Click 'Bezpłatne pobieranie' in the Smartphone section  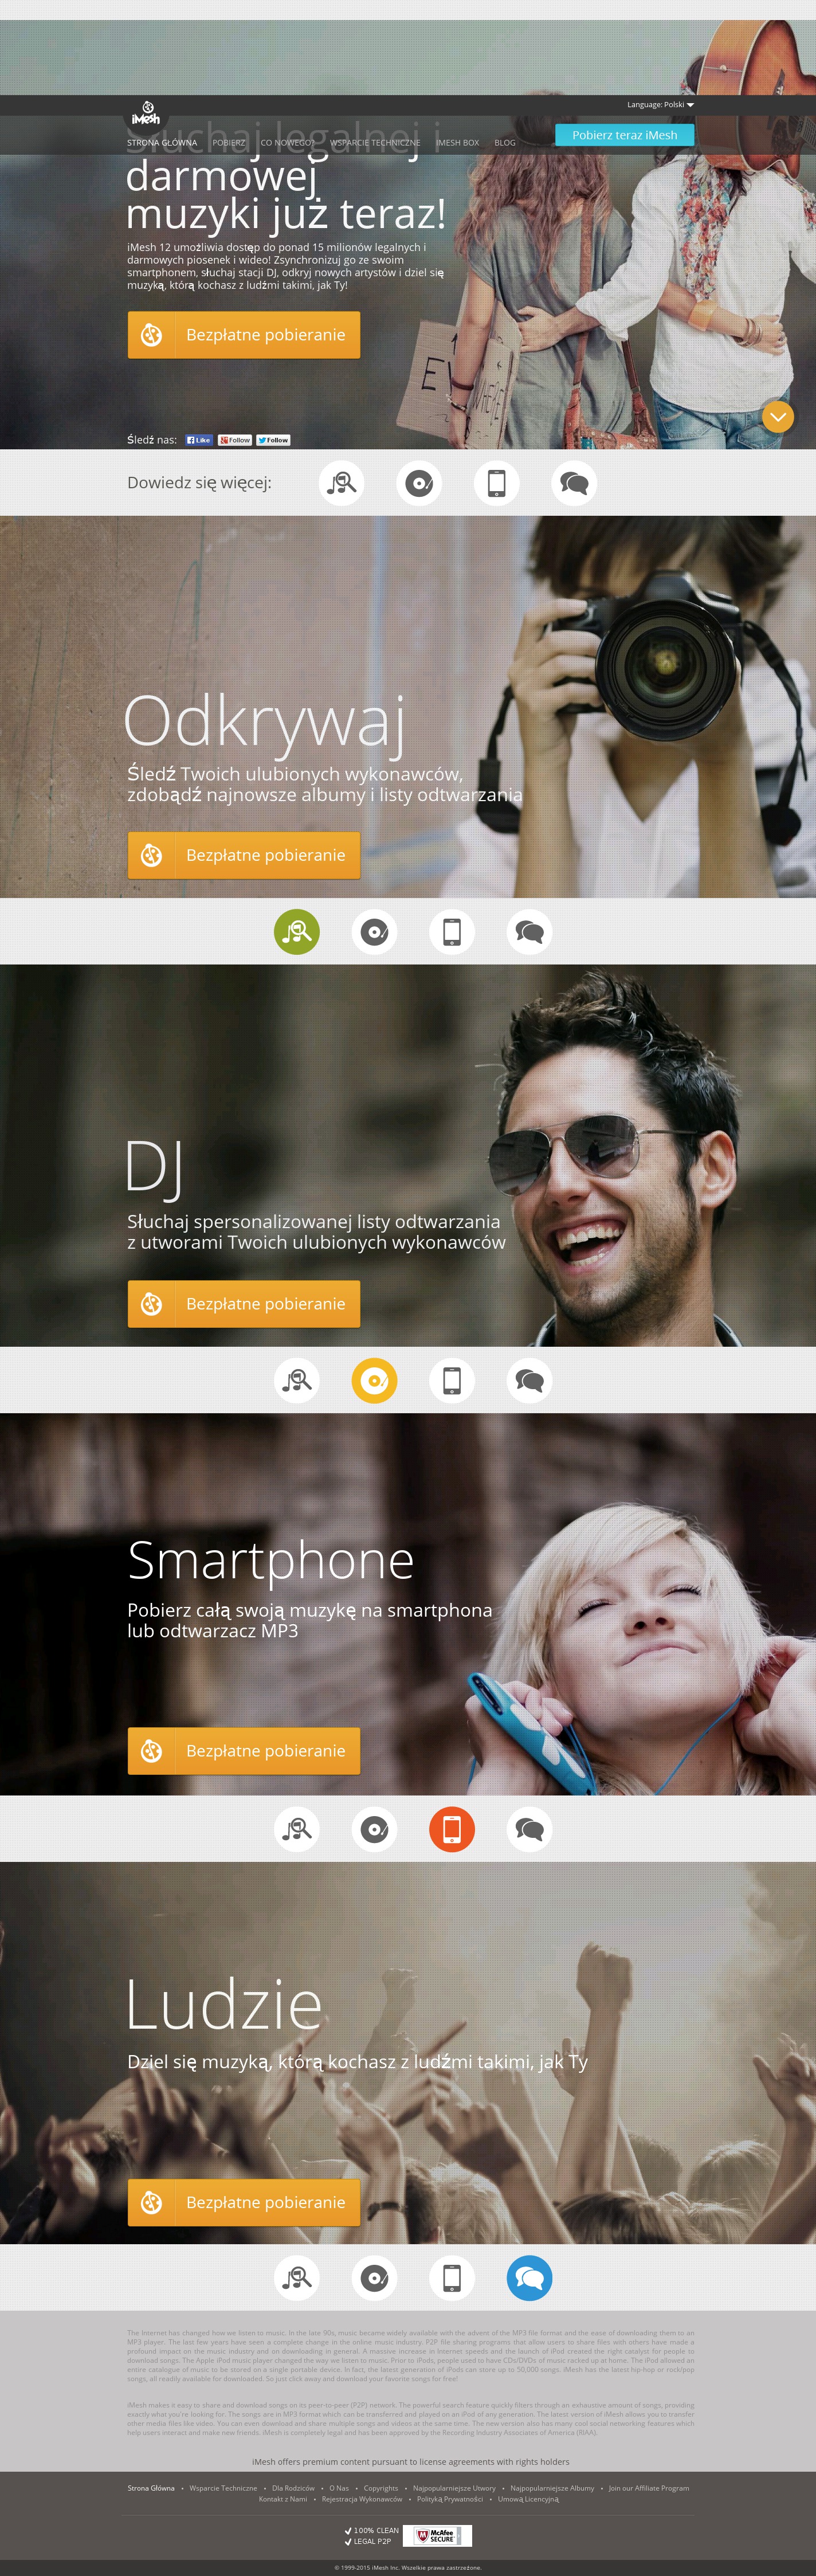click(244, 1751)
